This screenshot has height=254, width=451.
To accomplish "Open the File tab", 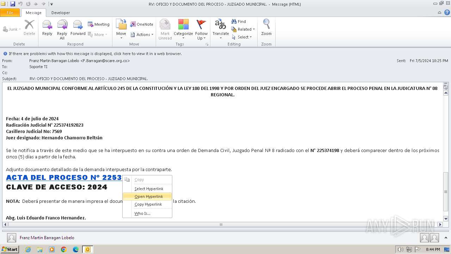I will 10,13.
